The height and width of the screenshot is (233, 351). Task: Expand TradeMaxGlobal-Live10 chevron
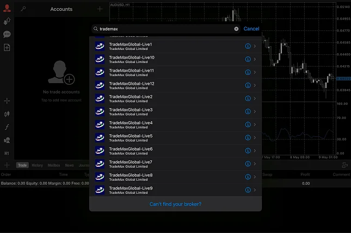coord(255,59)
